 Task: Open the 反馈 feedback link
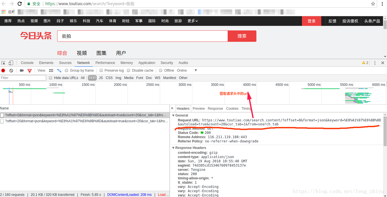pyautogui.click(x=332, y=21)
